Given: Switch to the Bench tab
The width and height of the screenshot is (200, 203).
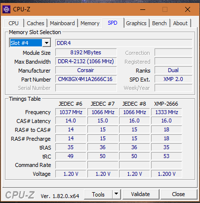Looking at the screenshot, I should pos(160,23).
